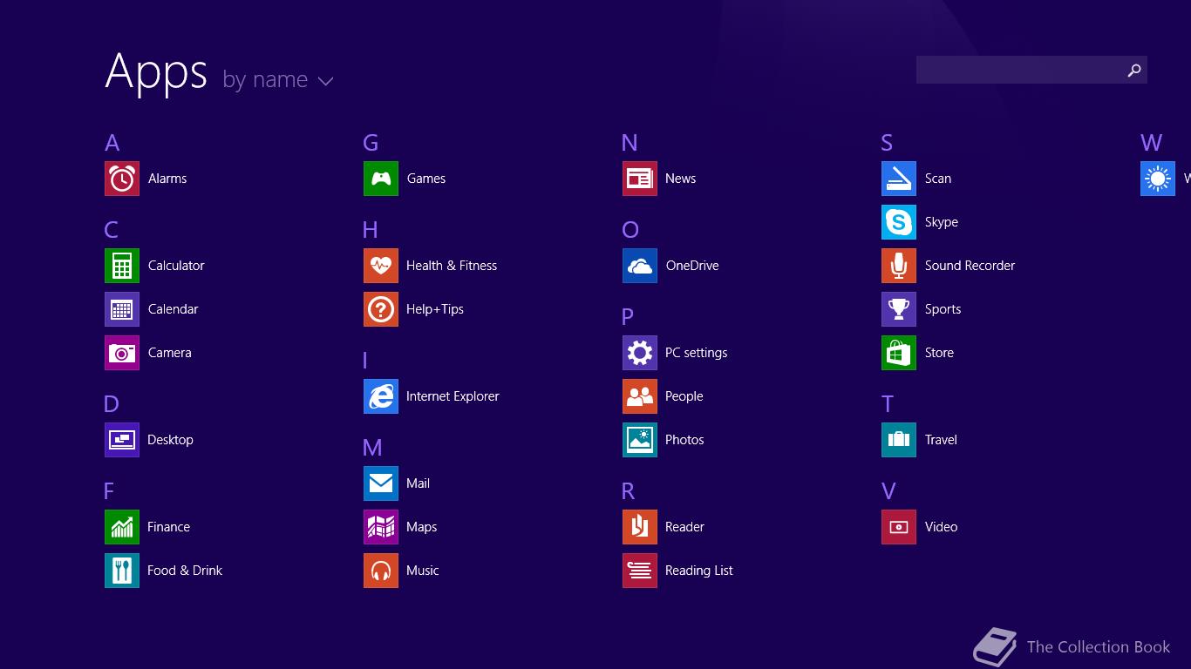1191x669 pixels.
Task: Click the 'Music' label text
Action: [423, 571]
